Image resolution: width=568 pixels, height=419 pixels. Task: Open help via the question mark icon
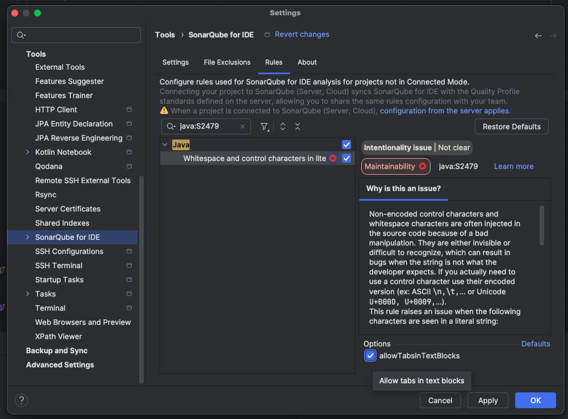(22, 400)
